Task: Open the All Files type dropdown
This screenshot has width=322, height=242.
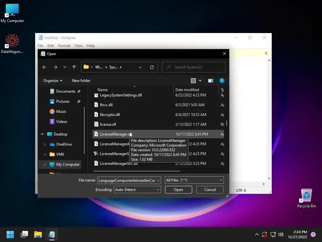Action: pyautogui.click(x=194, y=180)
